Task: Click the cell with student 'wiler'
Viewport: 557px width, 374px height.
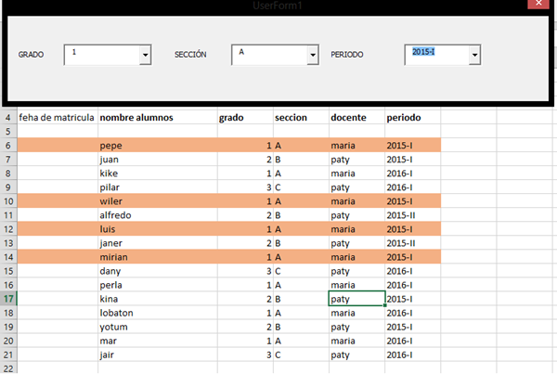Action: click(156, 201)
